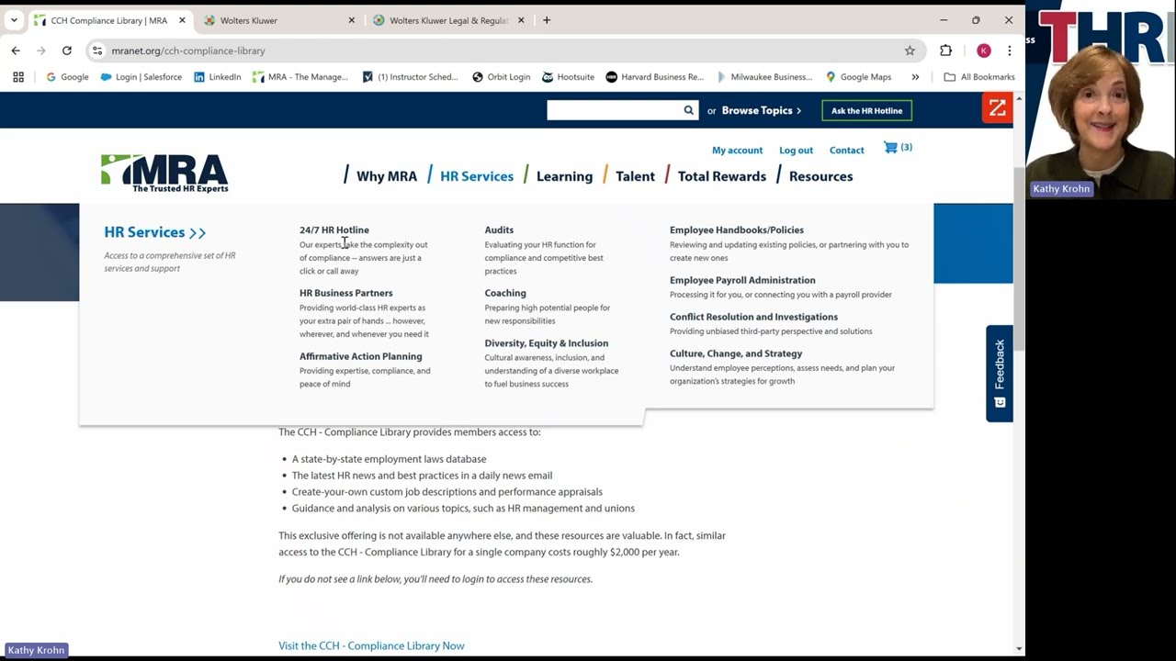Screen dimensions: 1176x661
Task: Open Hootsuite bookmark
Action: tap(568, 77)
